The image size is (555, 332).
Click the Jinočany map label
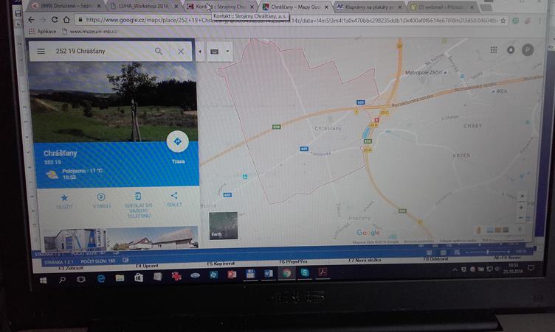[x=358, y=219]
